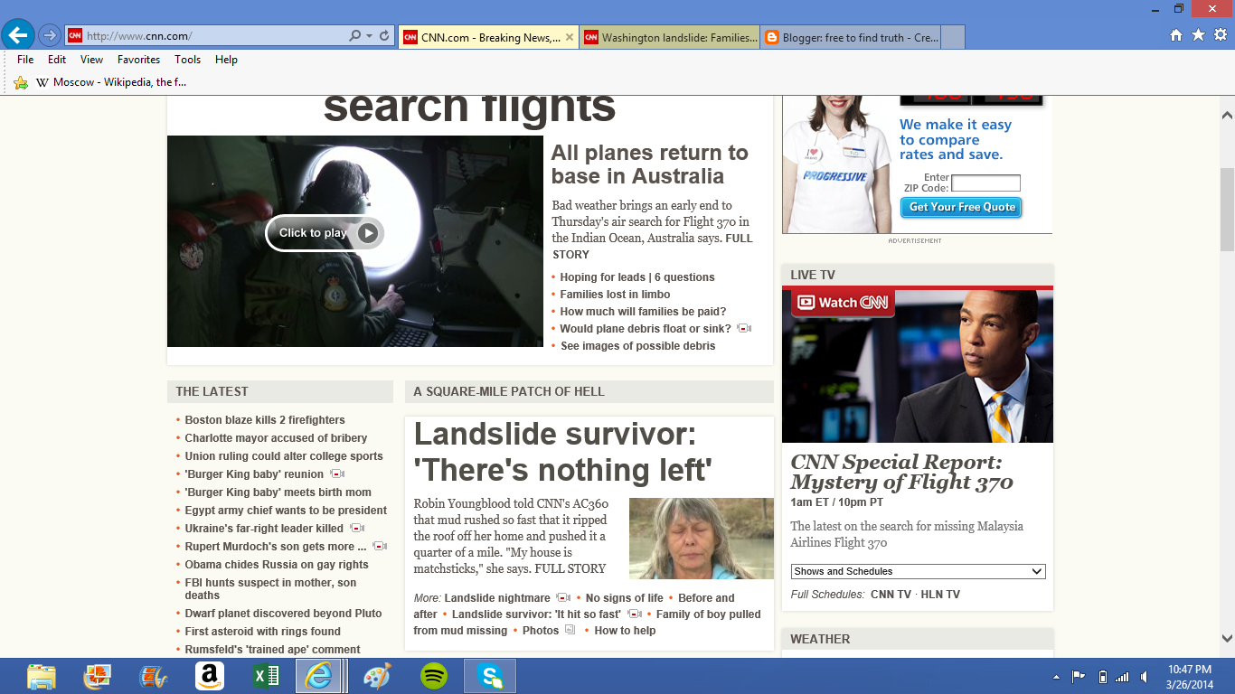Open the HLN TV schedule link
Screen dimensions: 1235x694
click(940, 595)
